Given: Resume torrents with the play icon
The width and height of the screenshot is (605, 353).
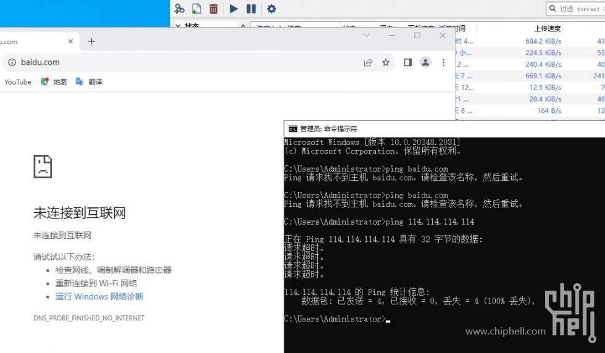Looking at the screenshot, I should [233, 9].
